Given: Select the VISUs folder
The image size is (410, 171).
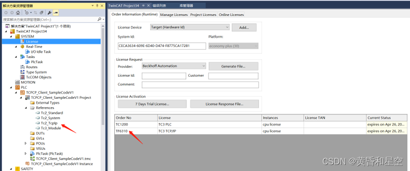Looking at the screenshot, I should click(40, 149).
